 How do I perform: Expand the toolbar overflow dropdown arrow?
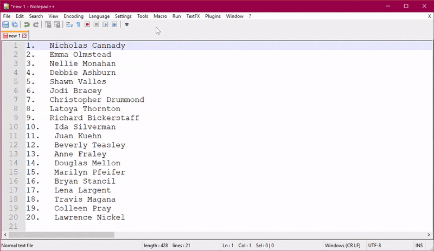pos(127,25)
